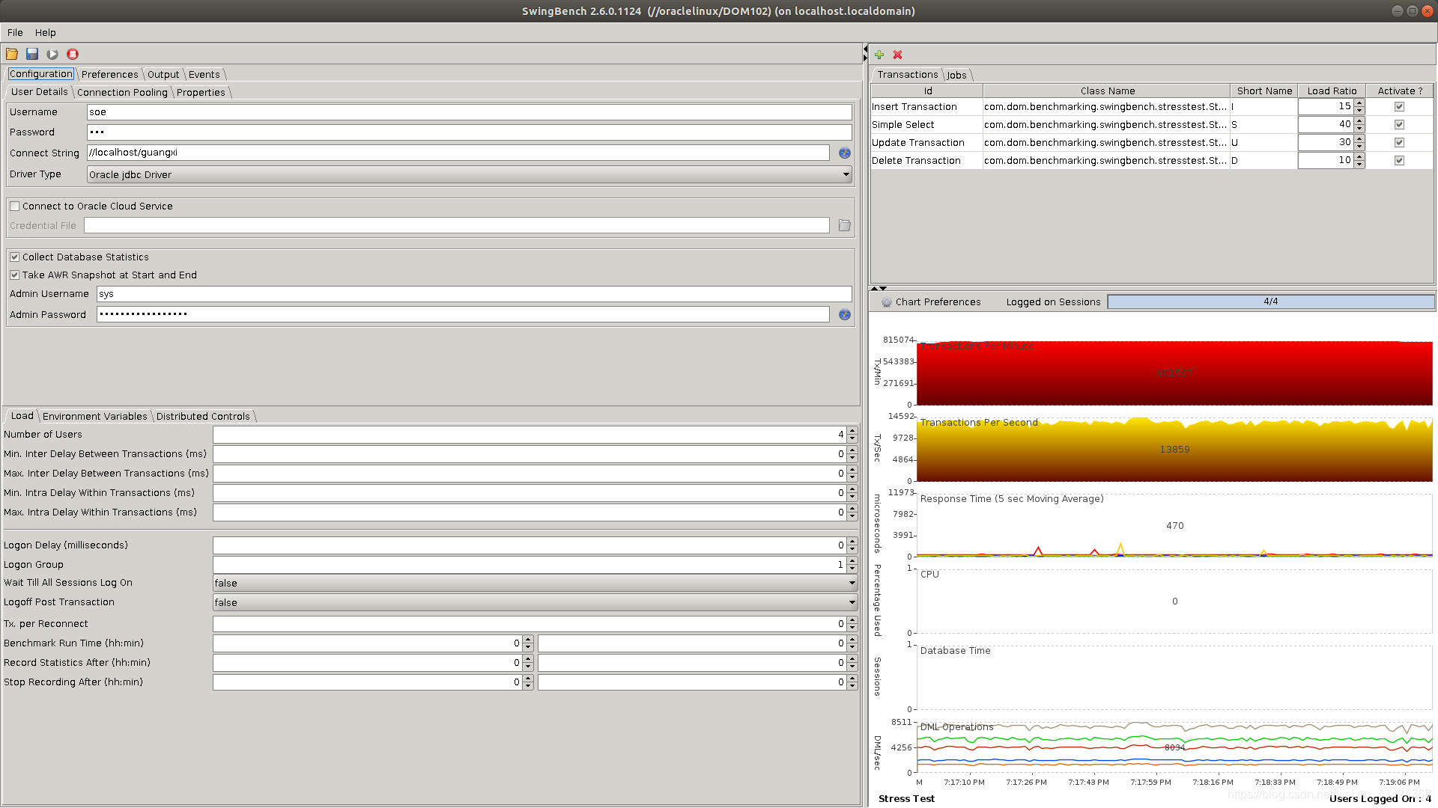Click in the Connect String field

click(458, 153)
